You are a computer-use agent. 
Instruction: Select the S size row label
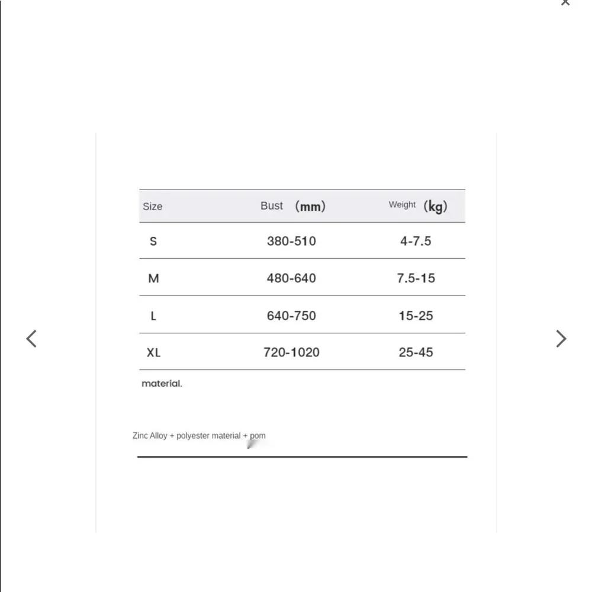[153, 242]
